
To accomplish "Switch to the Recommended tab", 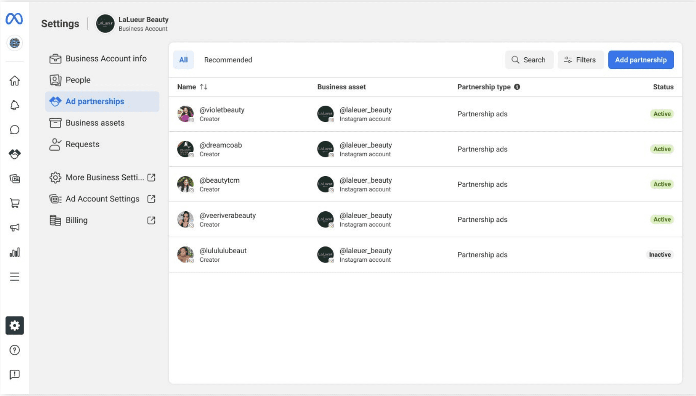I will tap(228, 60).
